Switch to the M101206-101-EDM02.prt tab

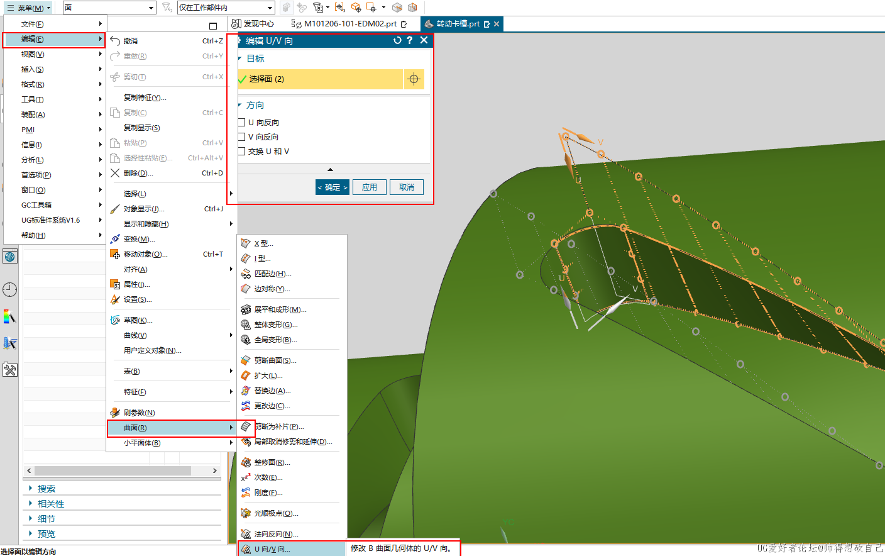pyautogui.click(x=349, y=24)
